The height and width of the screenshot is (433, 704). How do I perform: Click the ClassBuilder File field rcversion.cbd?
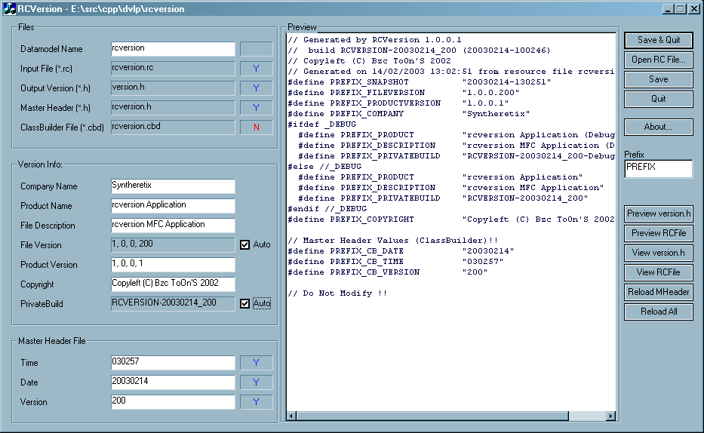coord(173,127)
